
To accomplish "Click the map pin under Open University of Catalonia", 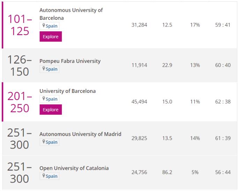I will 44,176.
